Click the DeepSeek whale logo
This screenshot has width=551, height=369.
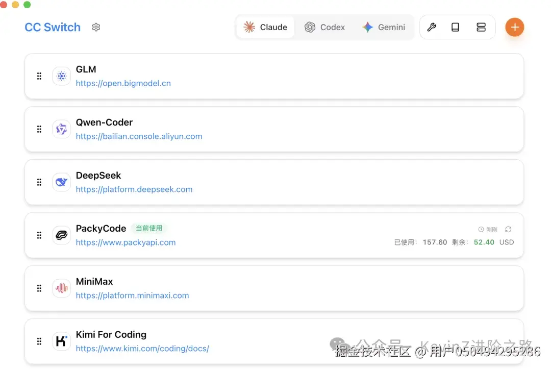pos(62,182)
